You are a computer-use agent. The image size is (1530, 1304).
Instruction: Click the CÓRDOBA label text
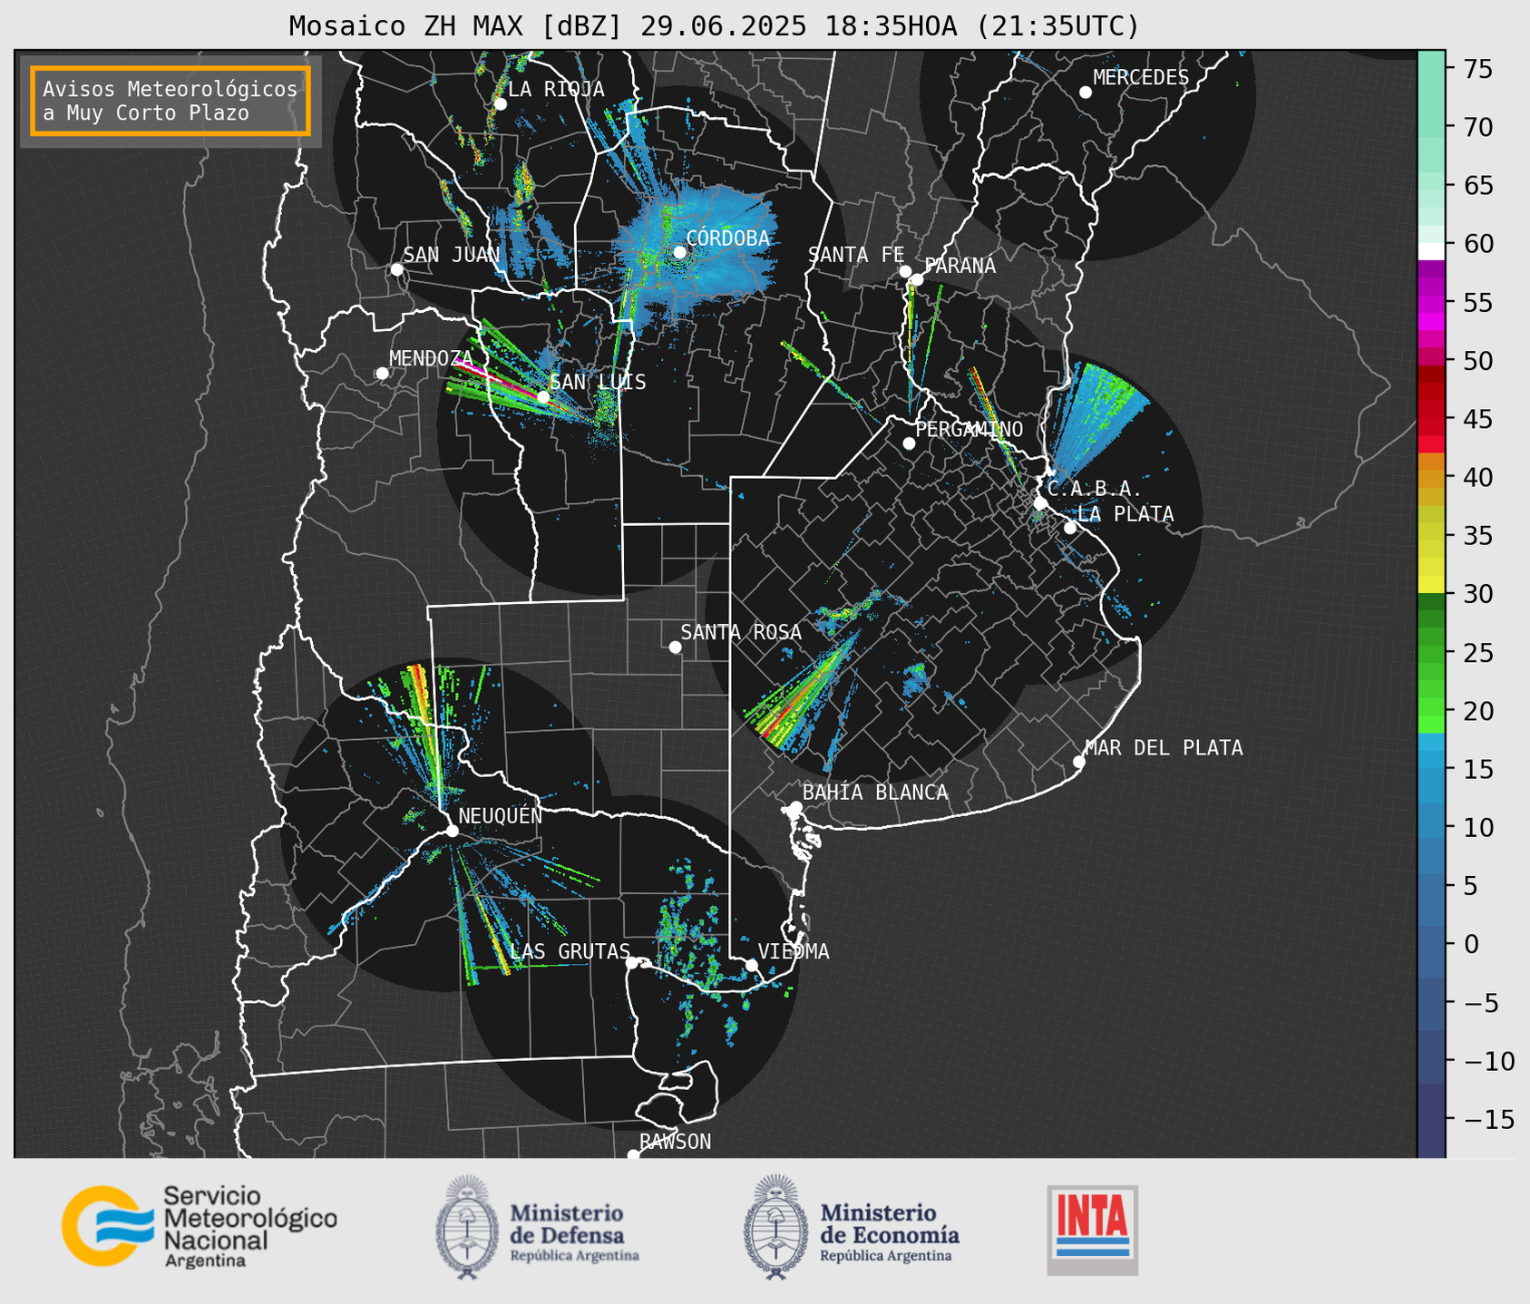[x=727, y=238]
